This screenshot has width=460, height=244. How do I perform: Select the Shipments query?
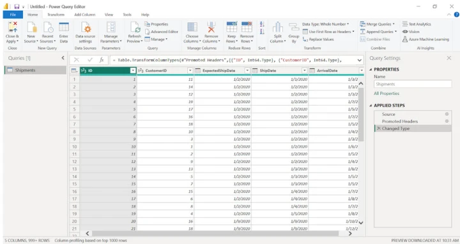point(35,70)
